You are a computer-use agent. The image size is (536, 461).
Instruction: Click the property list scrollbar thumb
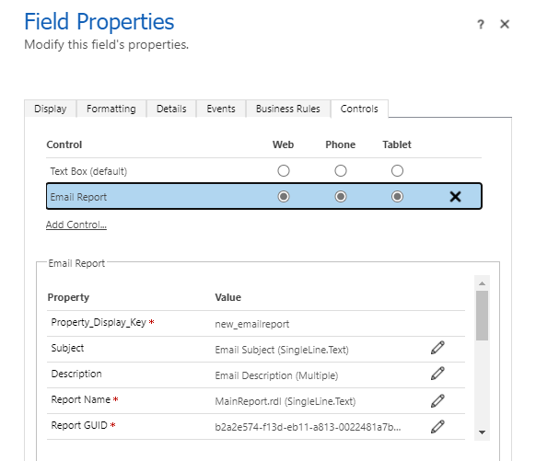coord(482,316)
